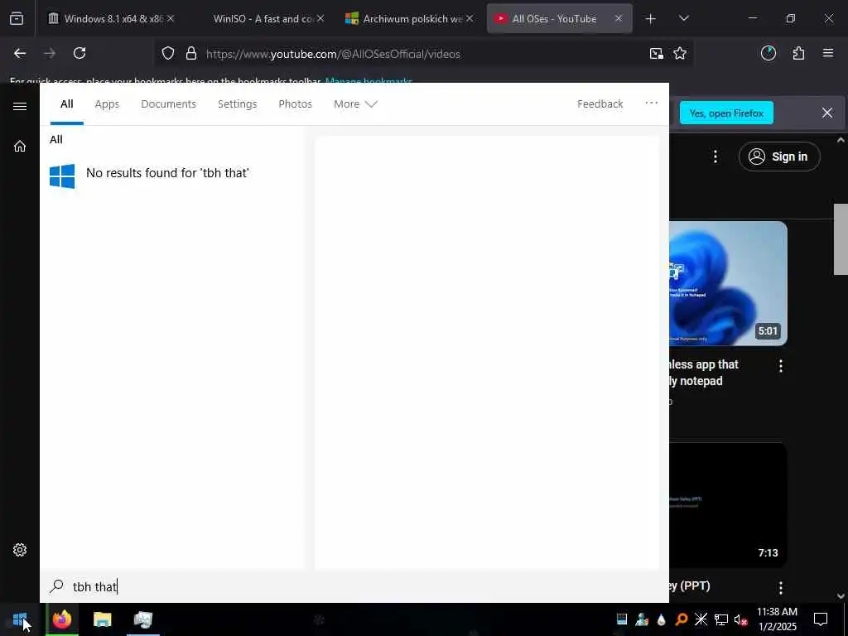Open the 'less app that ly notepad' video title
This screenshot has height=636, width=848.
pos(703,373)
